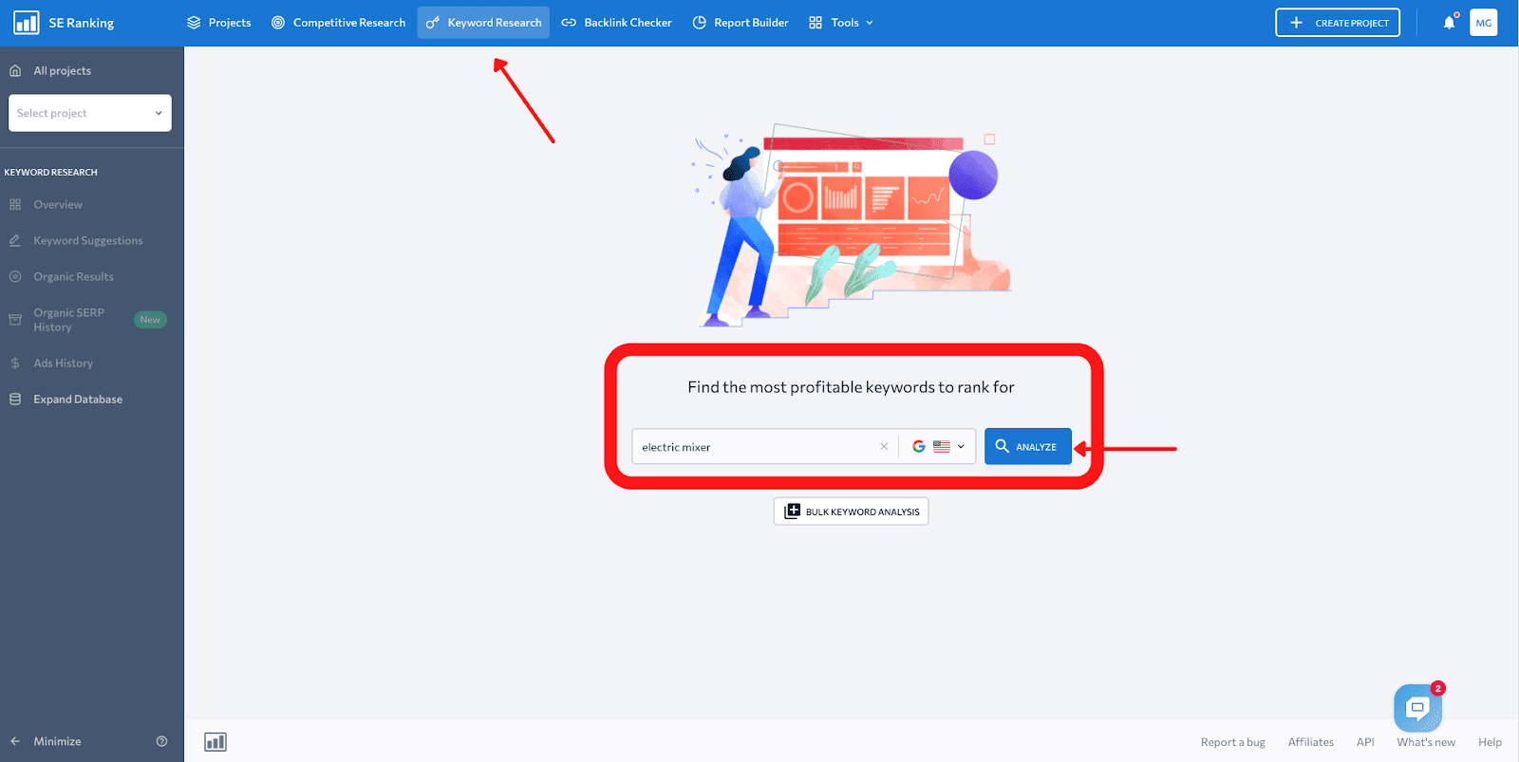Click the ANALYZE button
The height and width of the screenshot is (762, 1519).
click(1028, 447)
